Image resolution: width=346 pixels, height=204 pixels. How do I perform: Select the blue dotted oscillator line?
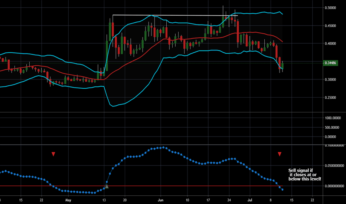point(141,156)
